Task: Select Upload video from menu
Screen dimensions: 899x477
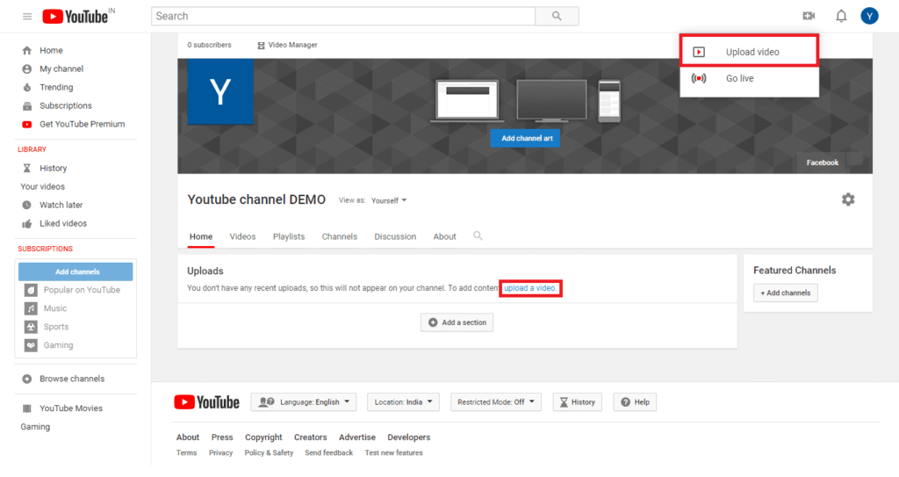Action: point(749,52)
